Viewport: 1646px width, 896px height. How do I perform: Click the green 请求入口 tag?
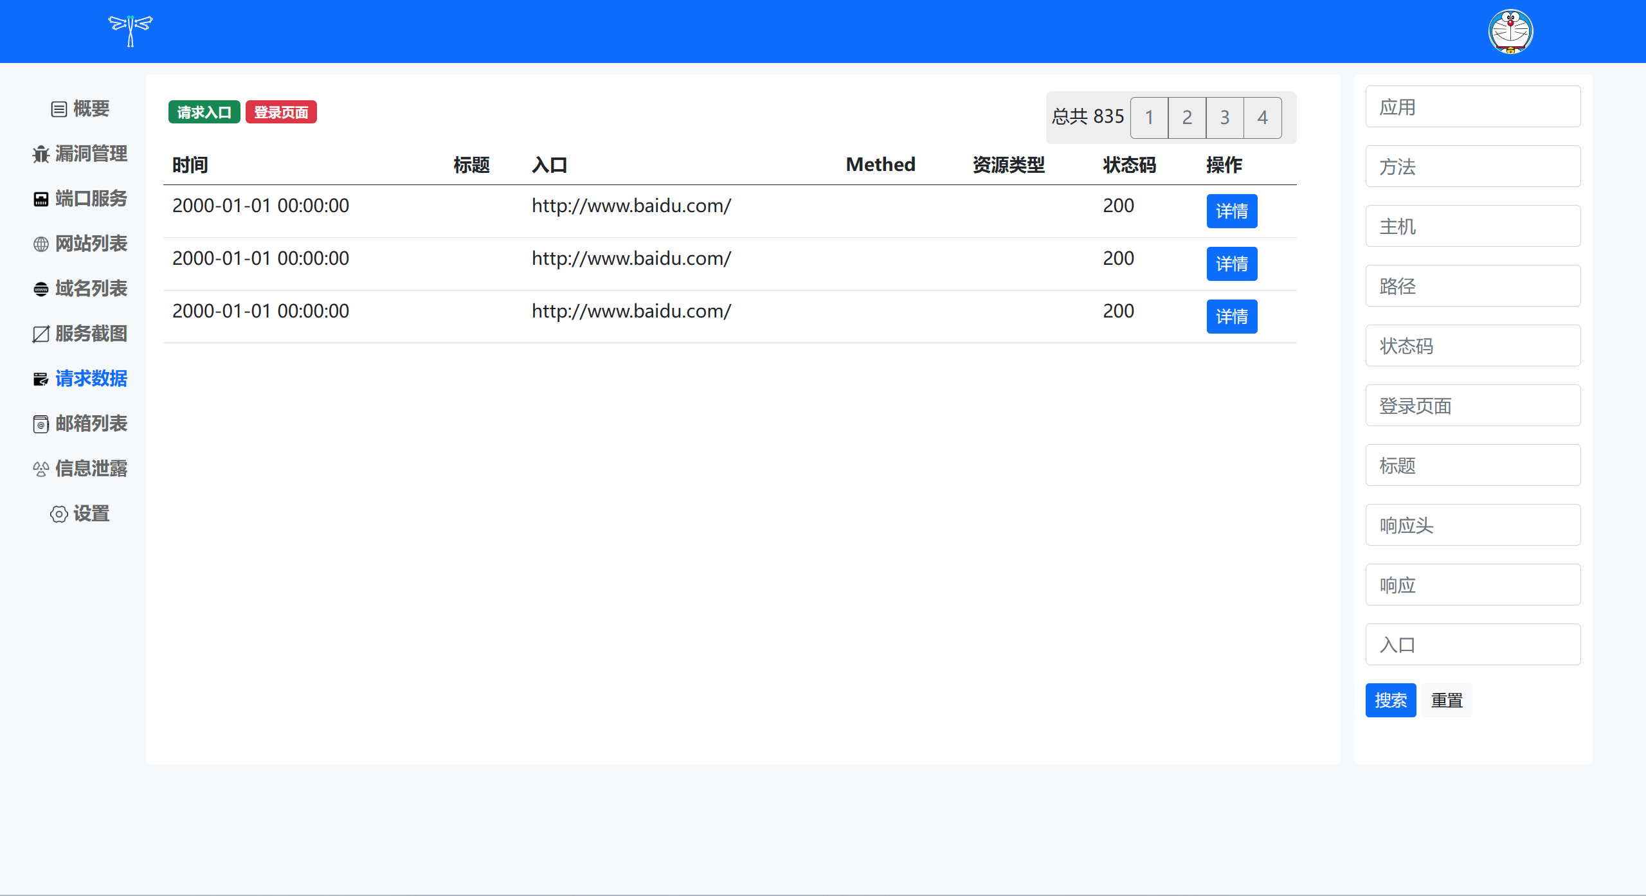coord(204,112)
